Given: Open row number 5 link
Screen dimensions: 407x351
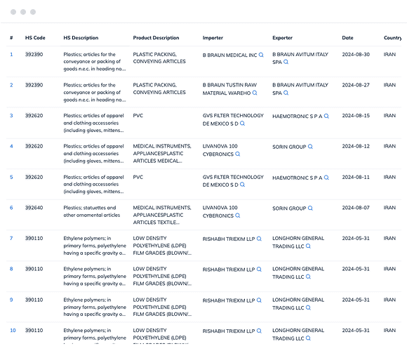Looking at the screenshot, I should (x=11, y=178).
